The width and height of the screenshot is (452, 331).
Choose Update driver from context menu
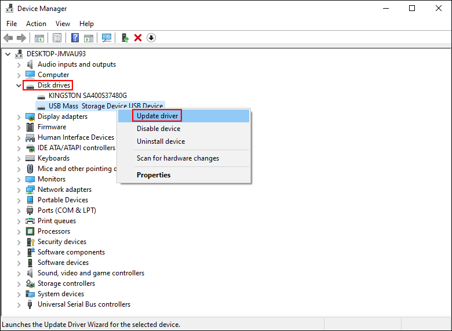click(184, 116)
